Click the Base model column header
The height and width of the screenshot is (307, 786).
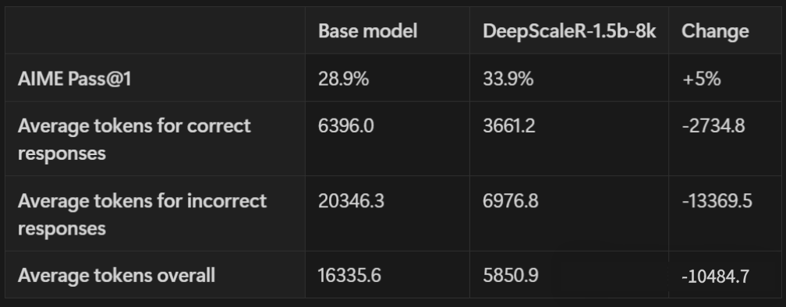[x=367, y=31]
